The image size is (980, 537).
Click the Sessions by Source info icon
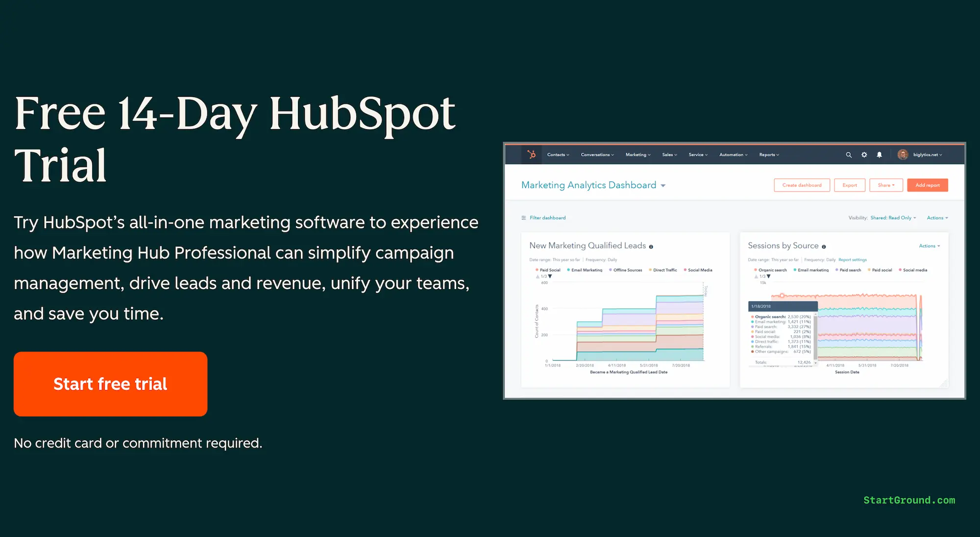coord(824,246)
